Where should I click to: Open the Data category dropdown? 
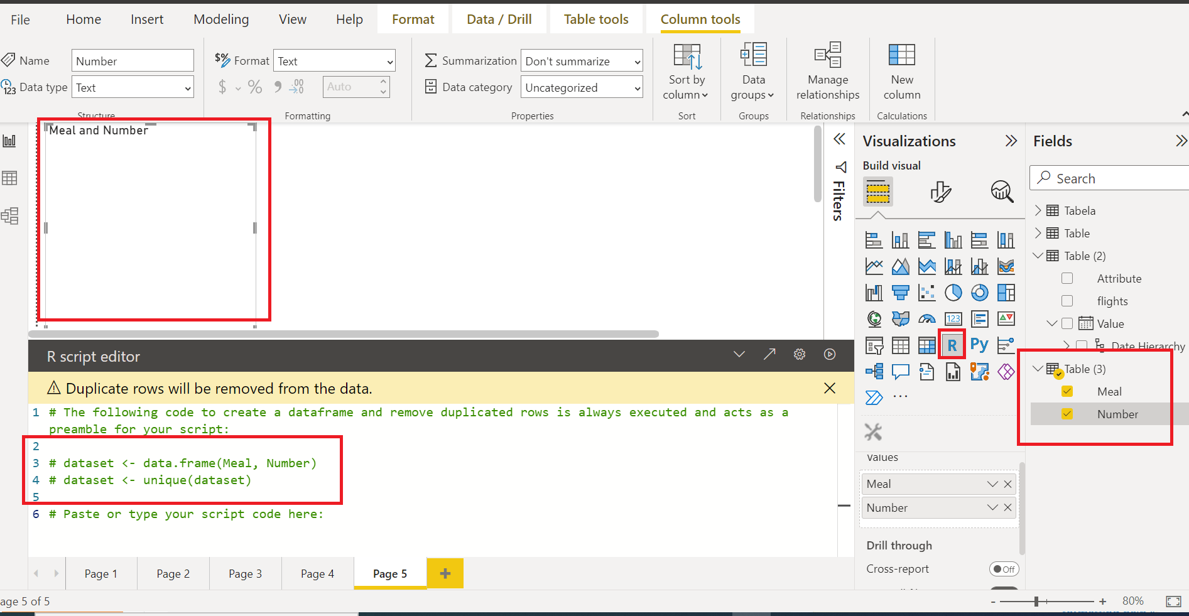582,87
